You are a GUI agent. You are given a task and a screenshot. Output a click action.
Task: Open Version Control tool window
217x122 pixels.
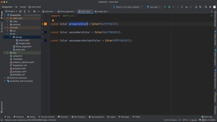pos(46,117)
